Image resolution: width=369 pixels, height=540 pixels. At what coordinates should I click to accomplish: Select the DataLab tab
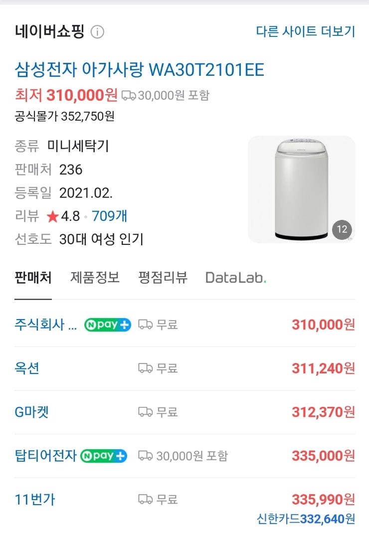236,278
